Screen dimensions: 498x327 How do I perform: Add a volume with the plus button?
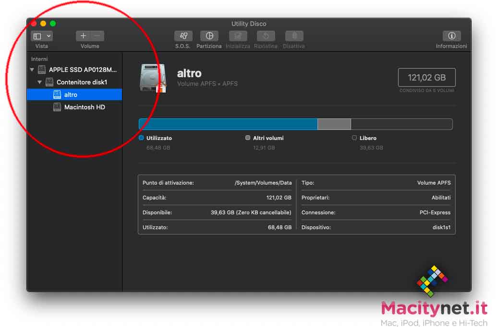[83, 36]
